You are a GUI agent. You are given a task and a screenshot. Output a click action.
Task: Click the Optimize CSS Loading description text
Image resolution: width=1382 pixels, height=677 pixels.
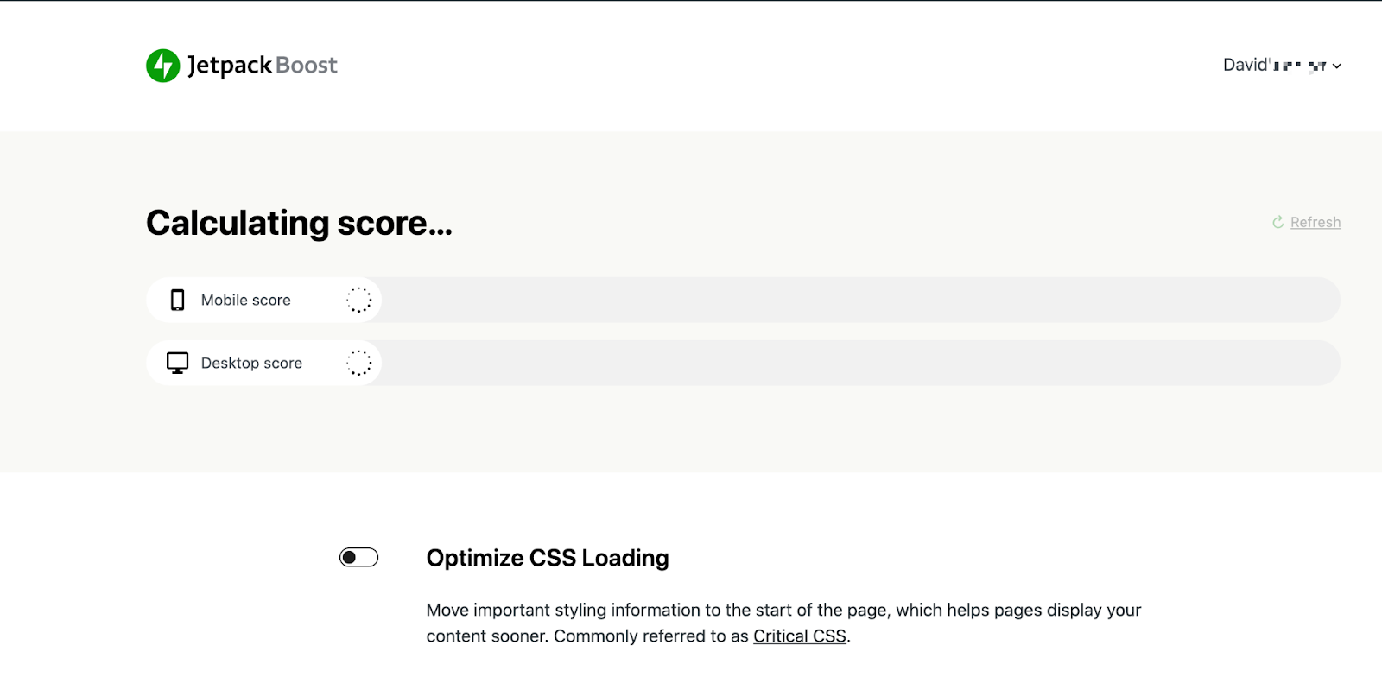pyautogui.click(x=783, y=623)
